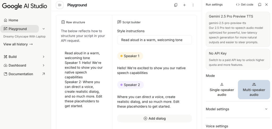272x129 pixels.
Task: Select Single-speaker audio mode
Action: click(x=222, y=90)
